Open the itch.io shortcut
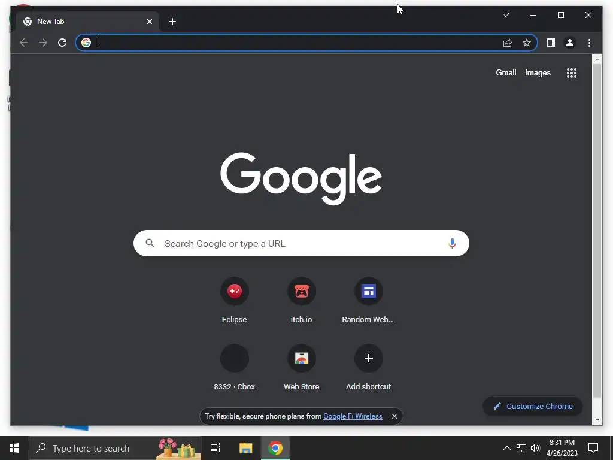The image size is (613, 460). tap(302, 300)
